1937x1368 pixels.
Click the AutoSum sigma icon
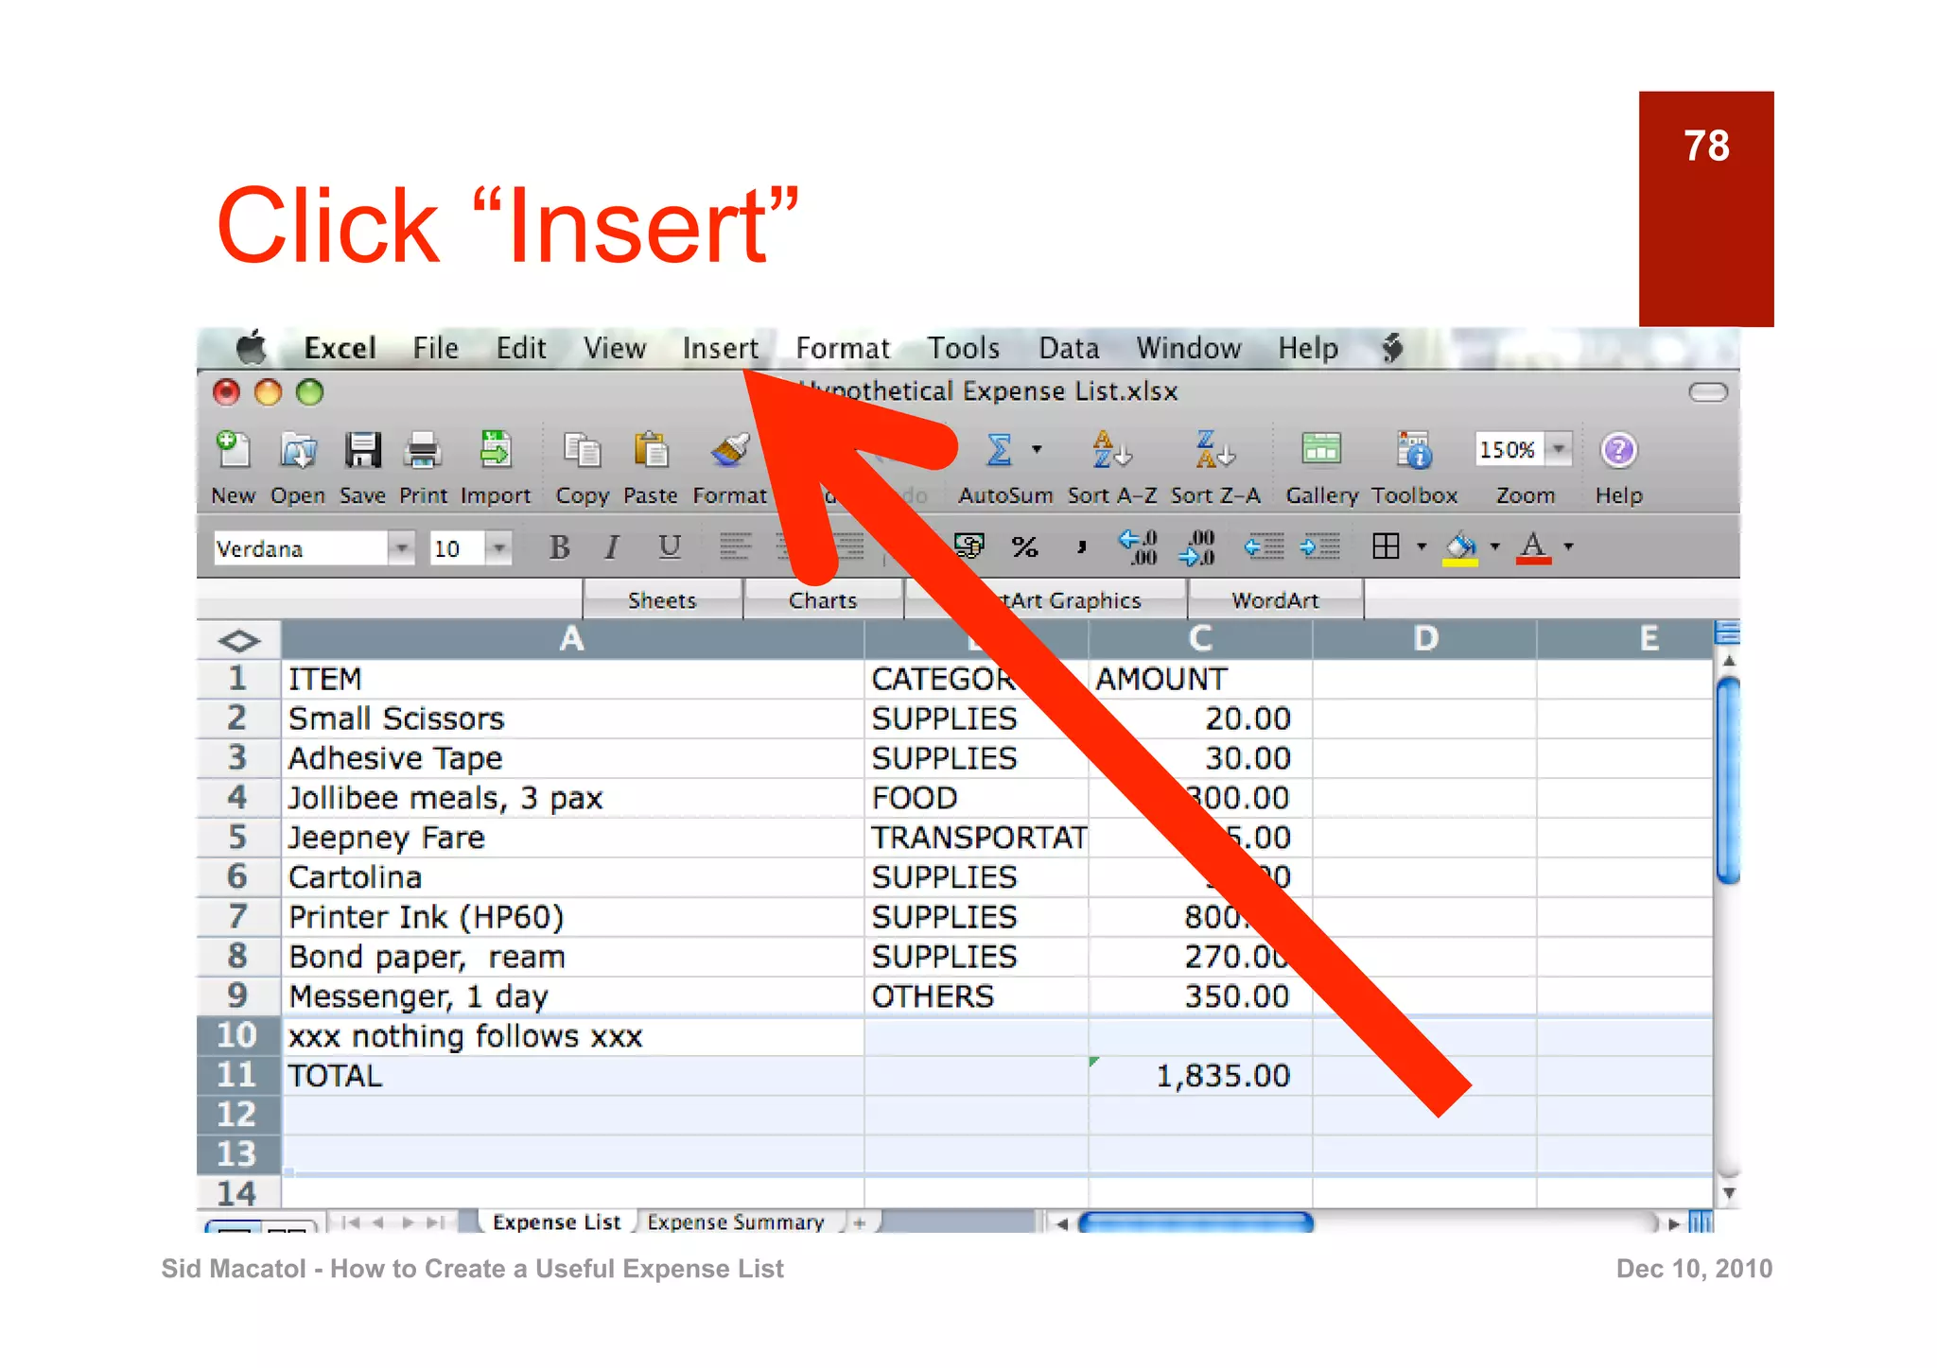point(1000,450)
